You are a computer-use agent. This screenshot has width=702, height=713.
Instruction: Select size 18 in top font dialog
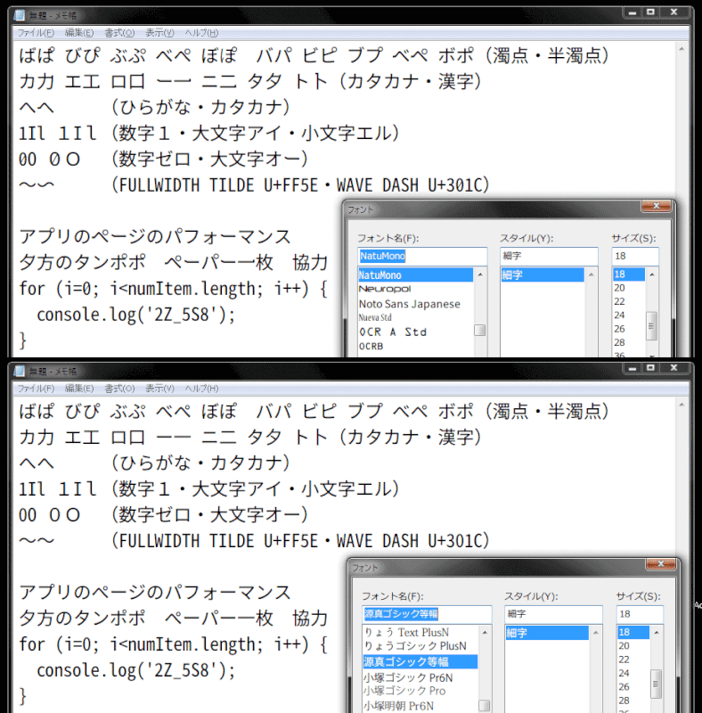[628, 275]
